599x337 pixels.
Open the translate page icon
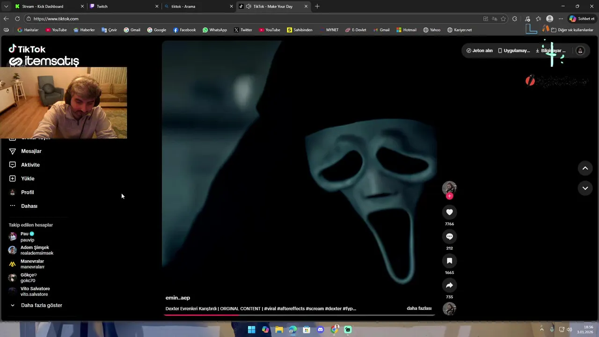point(495,19)
